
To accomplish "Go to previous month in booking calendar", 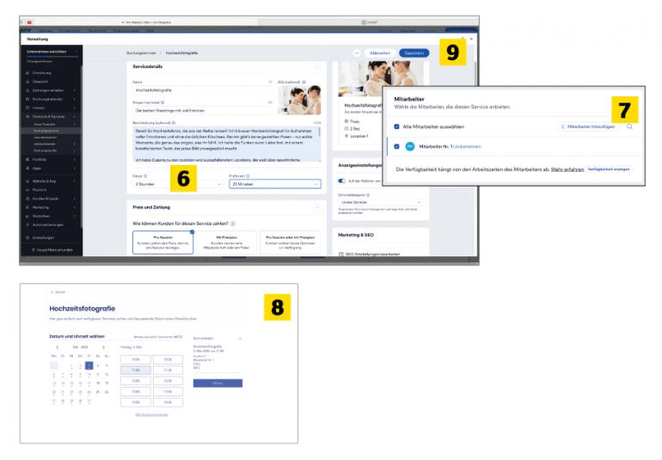I will (58, 347).
